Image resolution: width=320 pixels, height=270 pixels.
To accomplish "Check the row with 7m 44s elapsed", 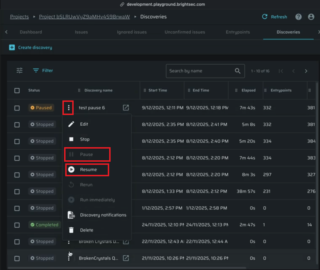I will [x=17, y=158].
